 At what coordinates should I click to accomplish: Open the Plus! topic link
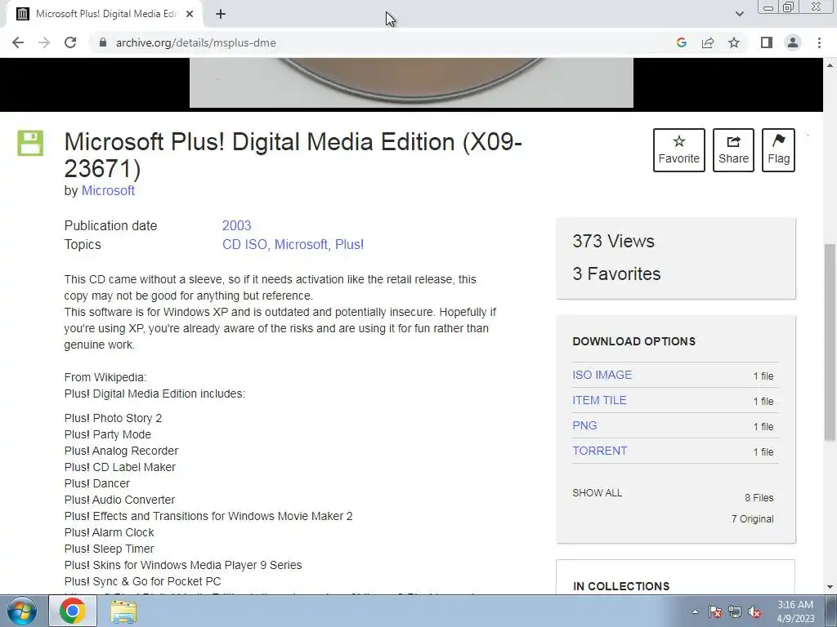(x=349, y=244)
